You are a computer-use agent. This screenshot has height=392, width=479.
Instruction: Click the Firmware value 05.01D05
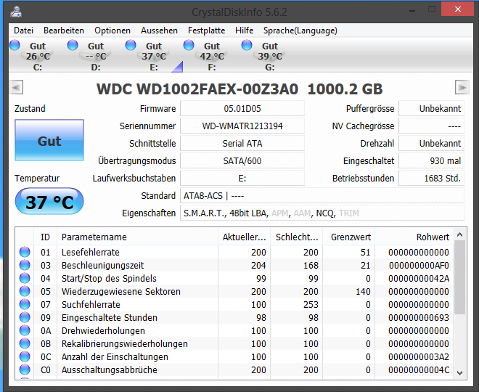click(x=242, y=108)
